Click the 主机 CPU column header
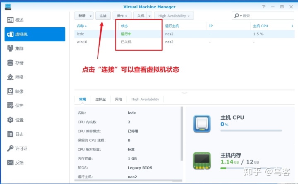 coord(260,26)
